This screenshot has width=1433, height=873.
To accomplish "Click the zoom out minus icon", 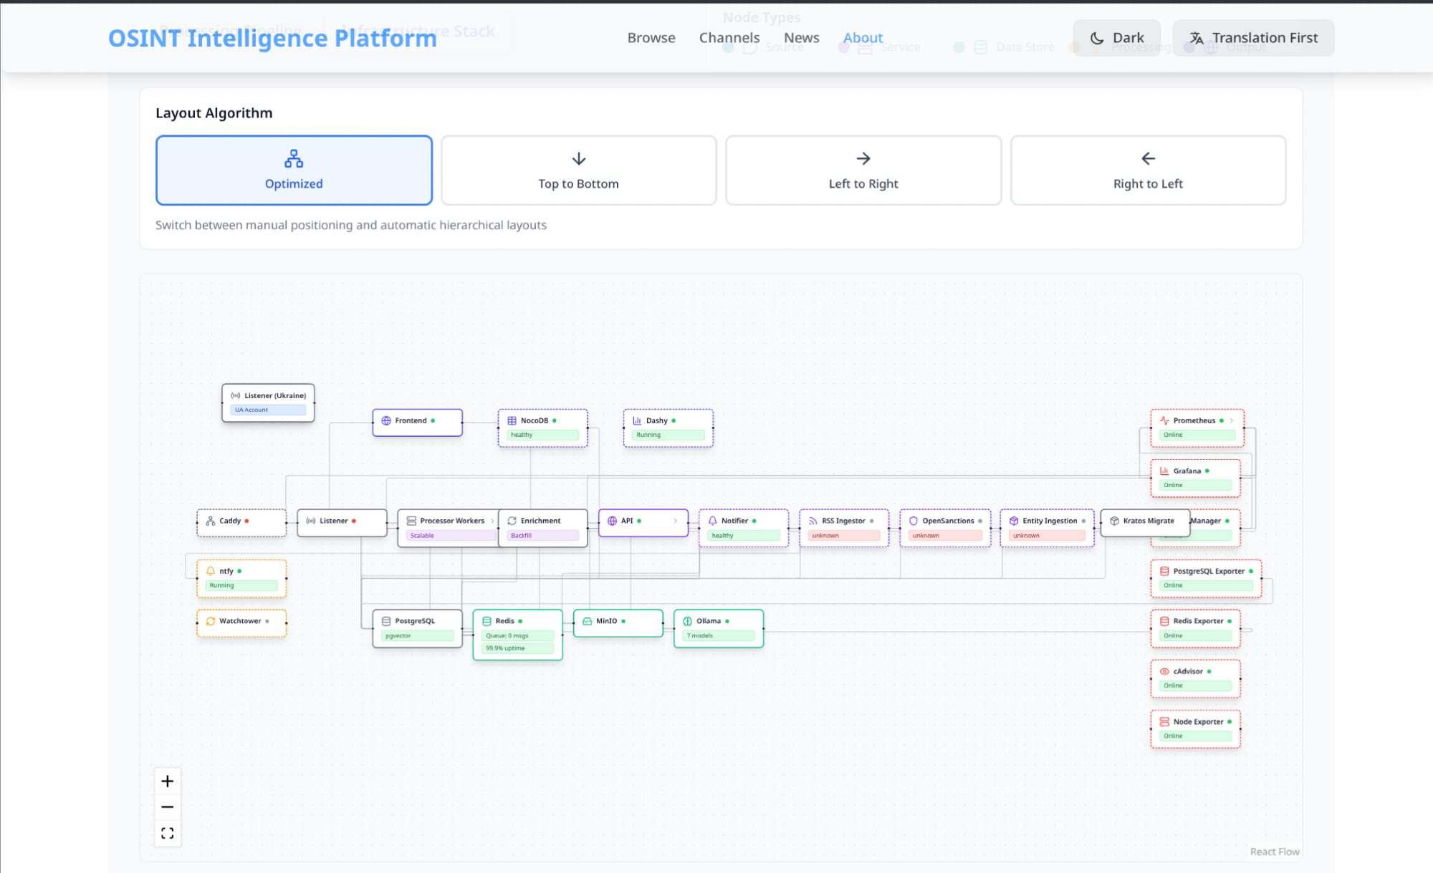I will 167,807.
